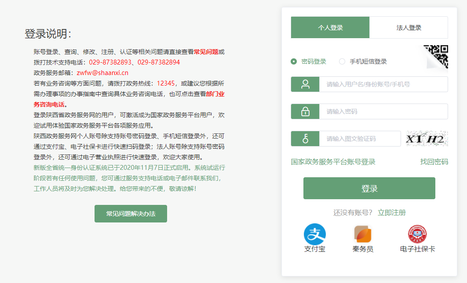Switch to the 法人登录 tab
The width and height of the screenshot is (467, 283).
coord(409,28)
